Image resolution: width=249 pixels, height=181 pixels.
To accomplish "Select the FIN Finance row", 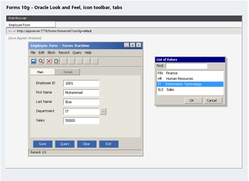I will [x=190, y=73].
